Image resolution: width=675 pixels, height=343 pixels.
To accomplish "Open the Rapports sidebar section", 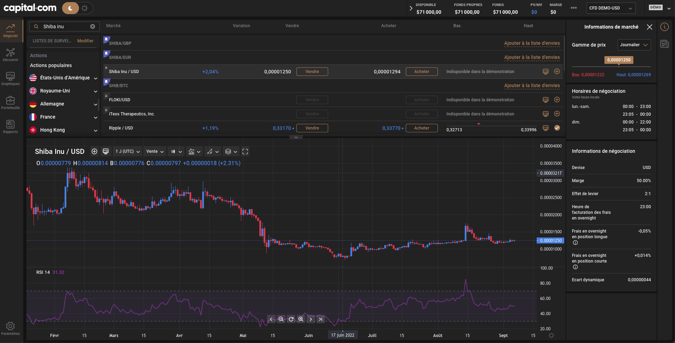I will click(x=11, y=127).
